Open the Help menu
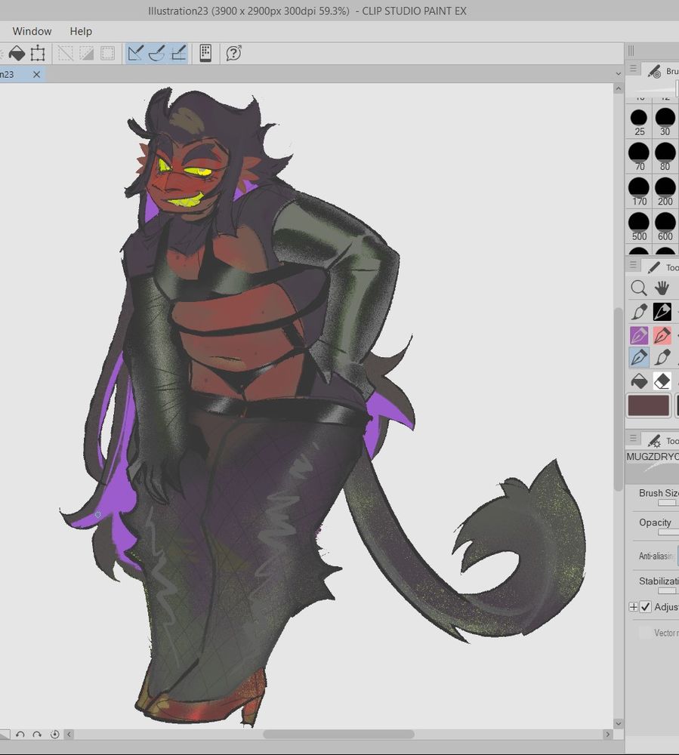This screenshot has width=679, height=755. click(x=81, y=31)
